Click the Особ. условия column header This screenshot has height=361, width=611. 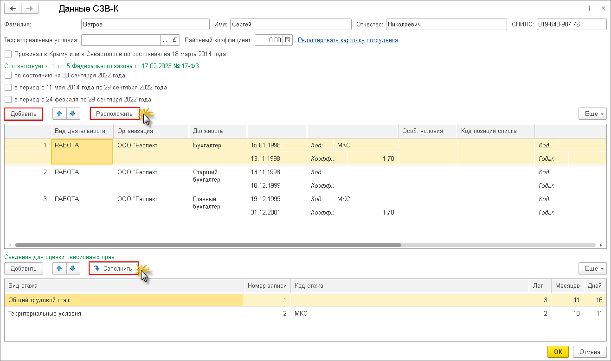[x=428, y=131]
